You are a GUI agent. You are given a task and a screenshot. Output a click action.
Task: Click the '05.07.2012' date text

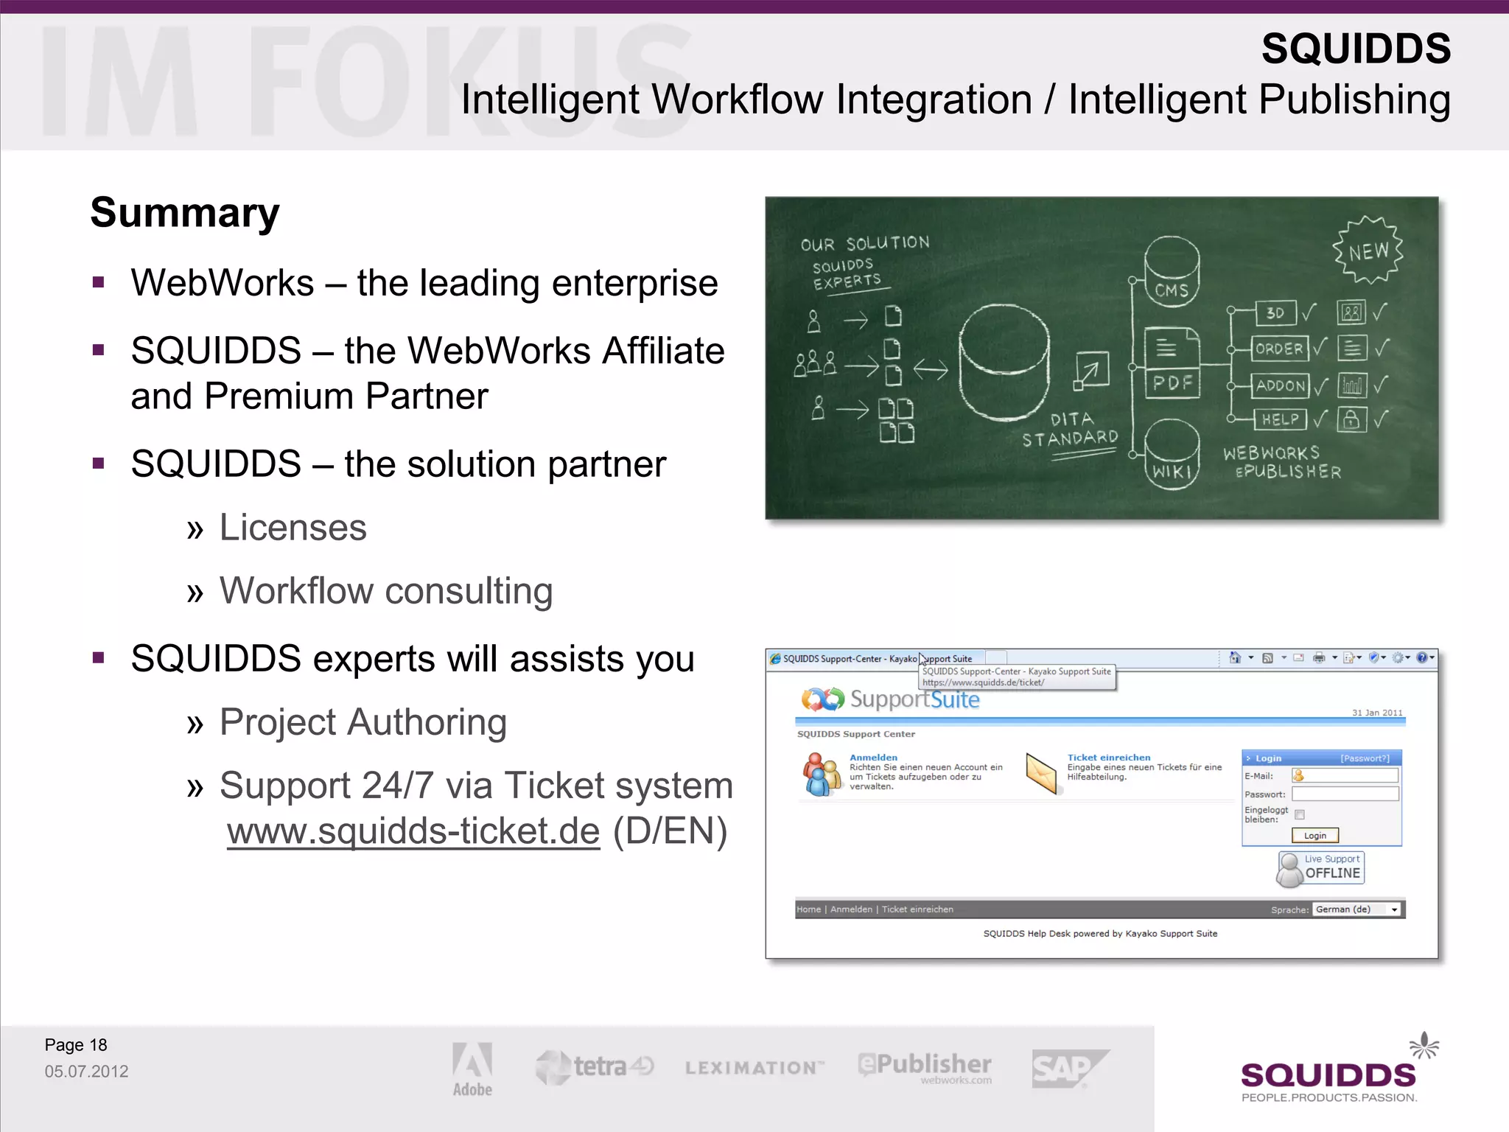click(86, 1072)
